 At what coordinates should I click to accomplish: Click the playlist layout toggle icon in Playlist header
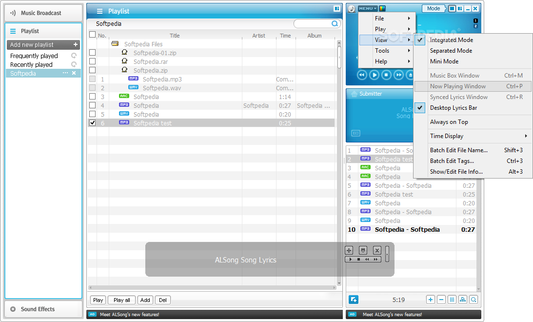click(336, 8)
